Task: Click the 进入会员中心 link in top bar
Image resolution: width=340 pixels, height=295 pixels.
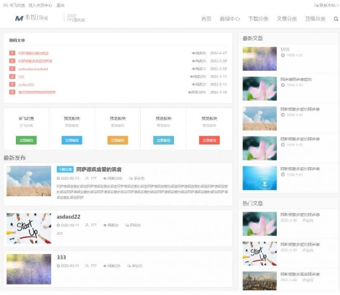Action: pos(40,5)
